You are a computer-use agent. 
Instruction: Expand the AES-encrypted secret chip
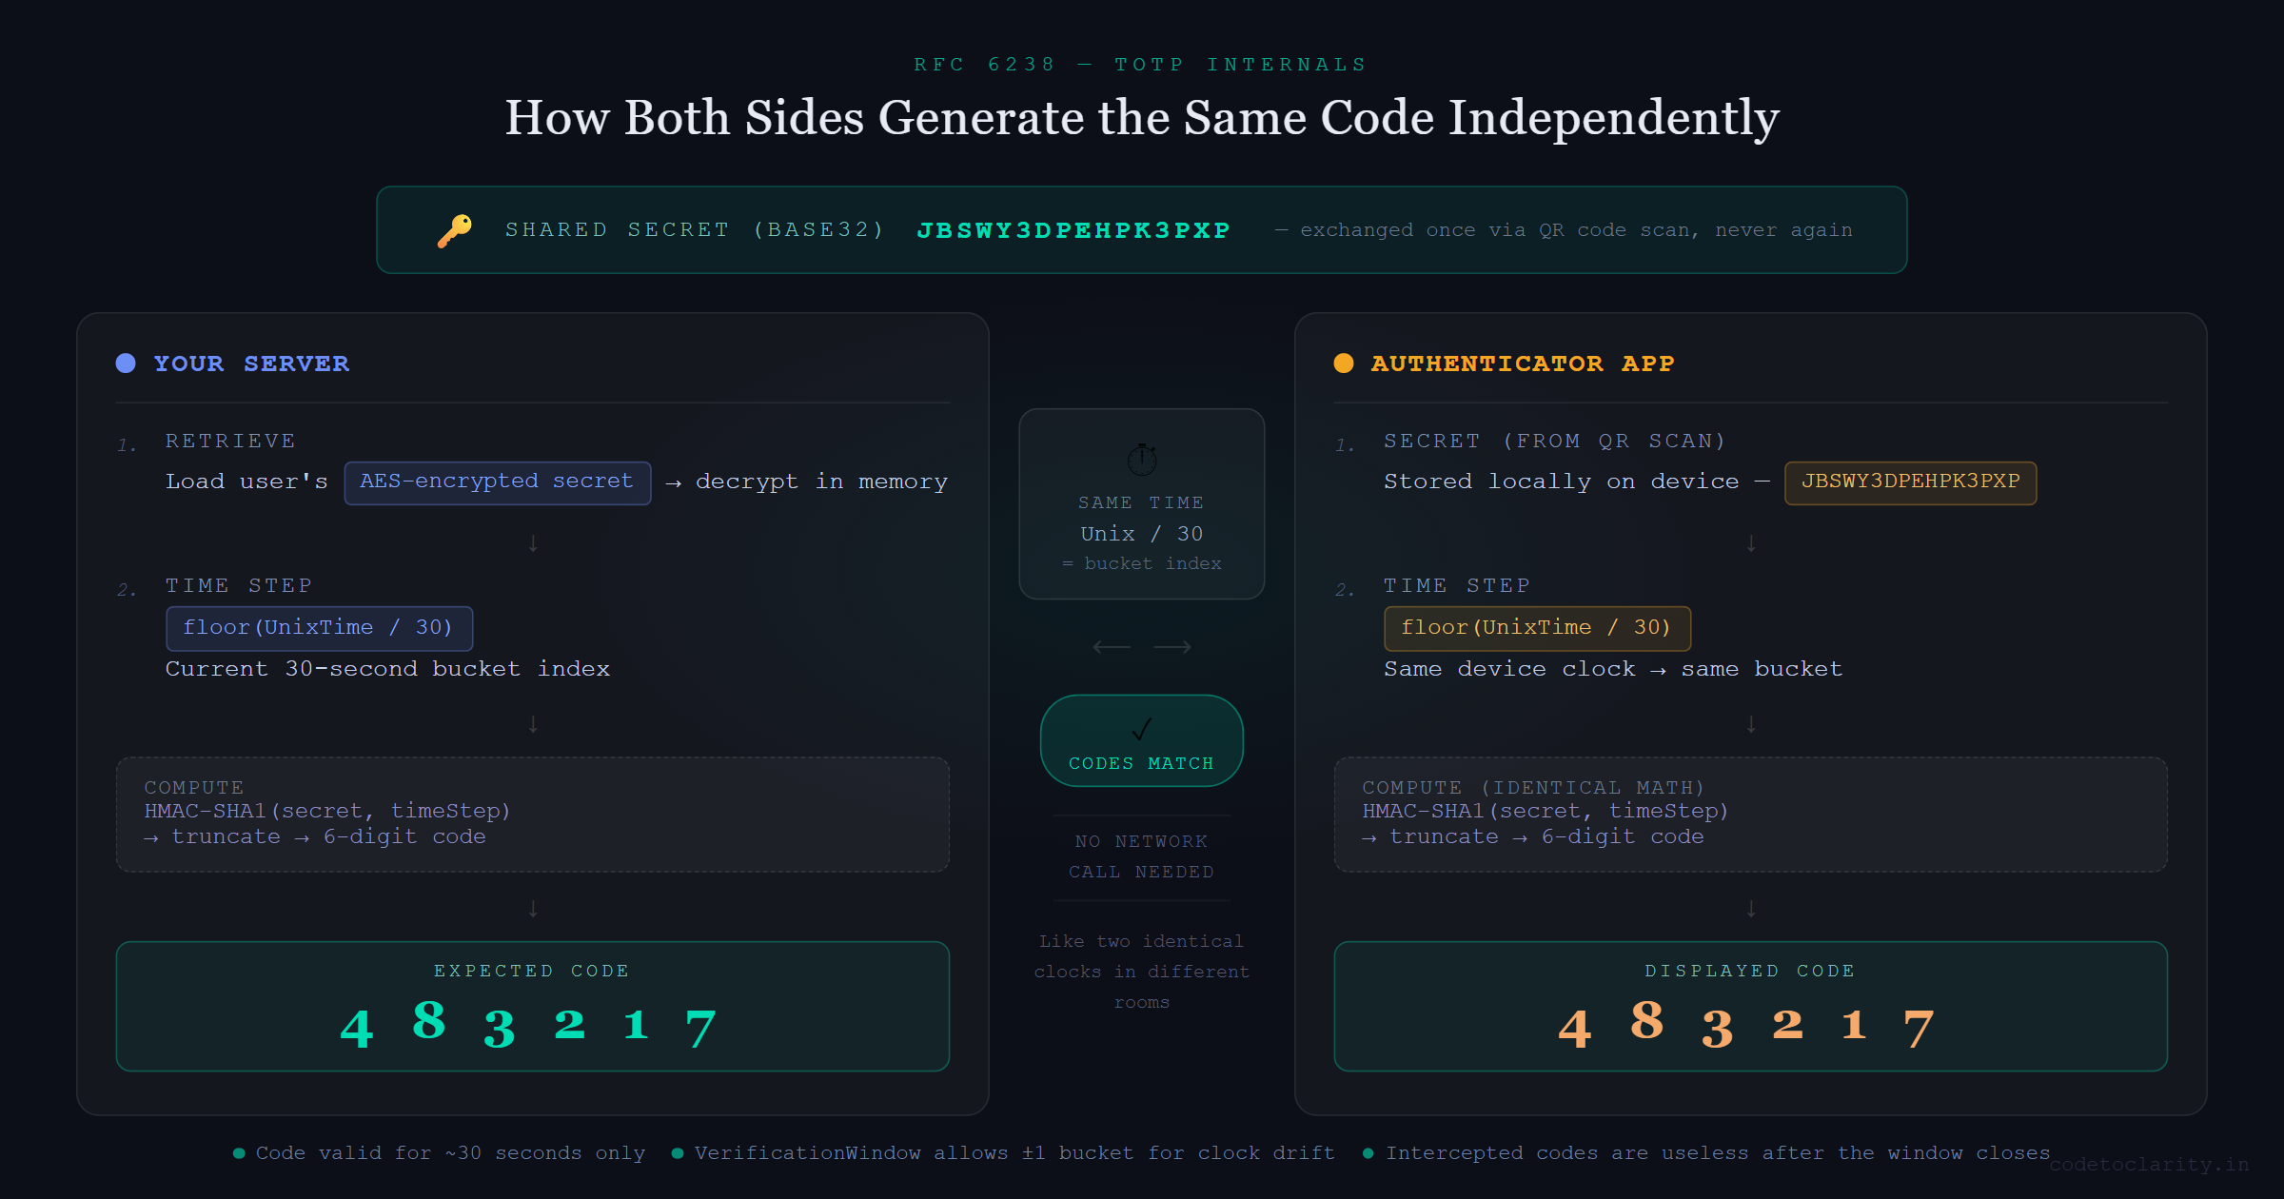[x=497, y=482]
